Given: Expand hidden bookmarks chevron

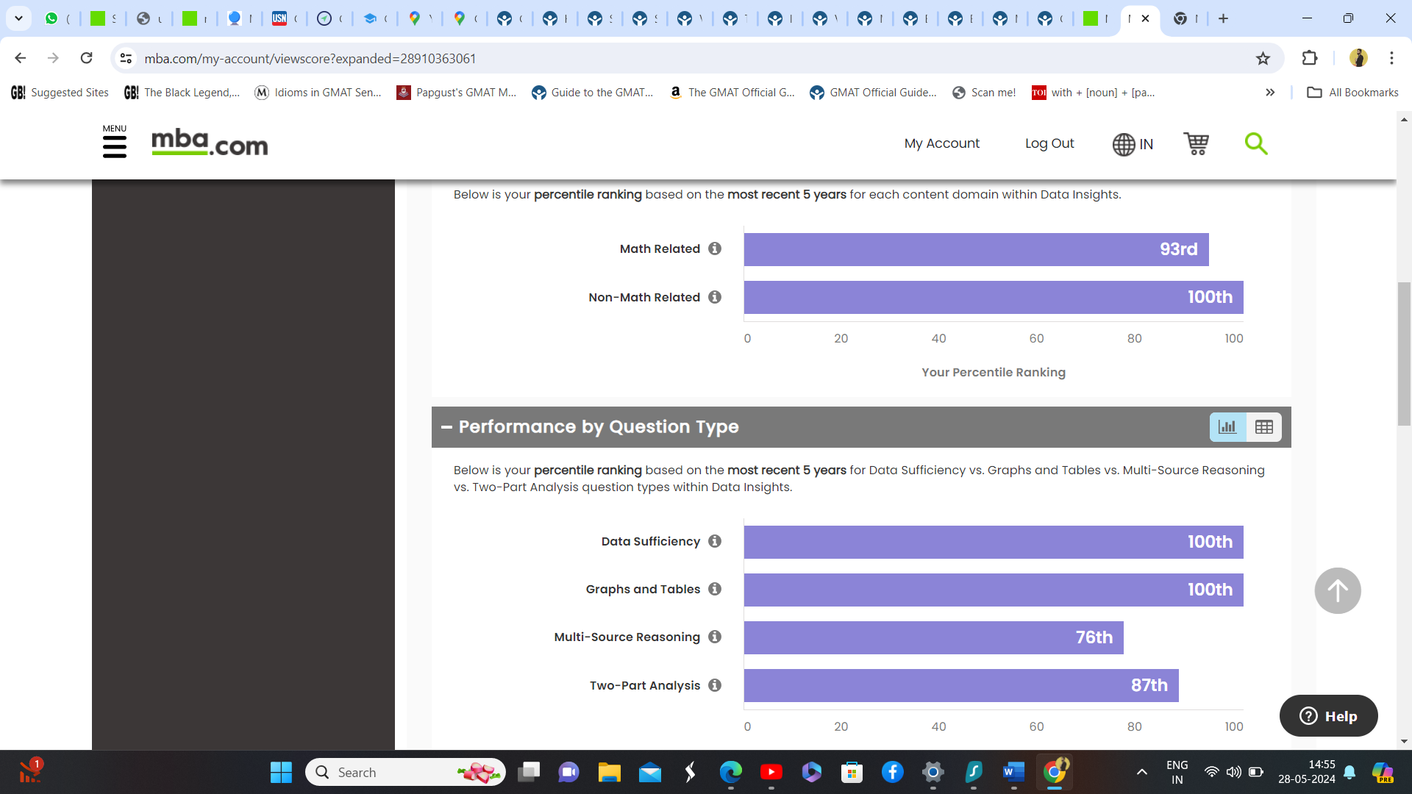Looking at the screenshot, I should tap(1270, 93).
